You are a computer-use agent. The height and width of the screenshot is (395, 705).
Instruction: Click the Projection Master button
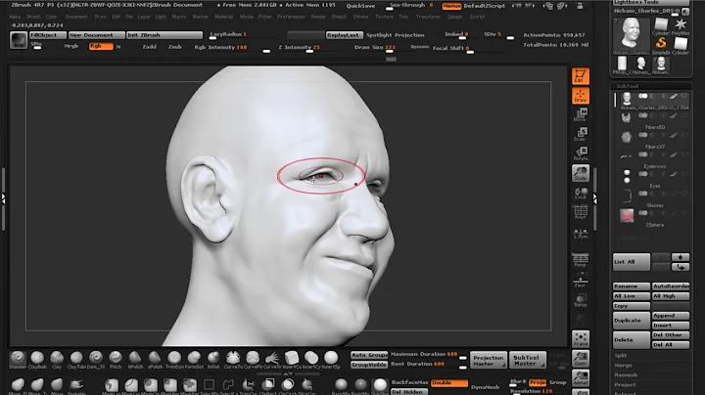click(x=489, y=361)
